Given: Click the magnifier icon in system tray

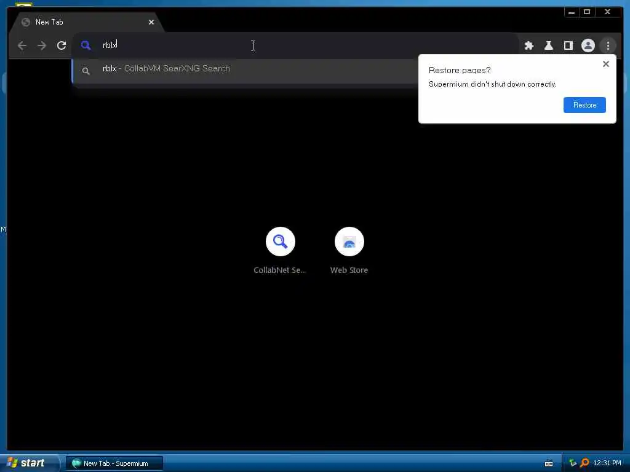Looking at the screenshot, I should point(584,463).
